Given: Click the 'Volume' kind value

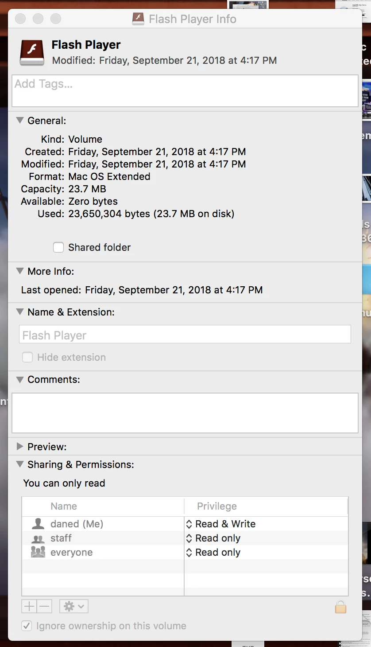Looking at the screenshot, I should point(85,139).
